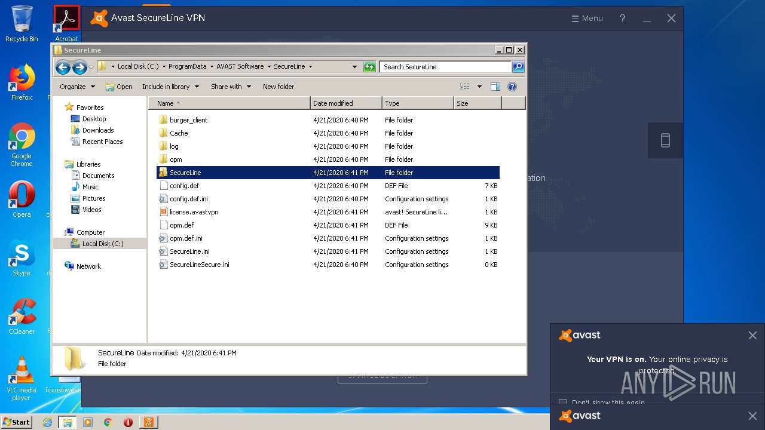
Task: Launch Google Chrome desktop shortcut
Action: tap(22, 145)
